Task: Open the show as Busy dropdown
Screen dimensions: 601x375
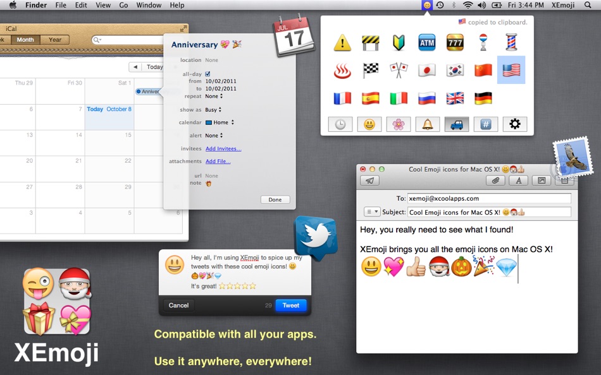Action: pyautogui.click(x=213, y=110)
